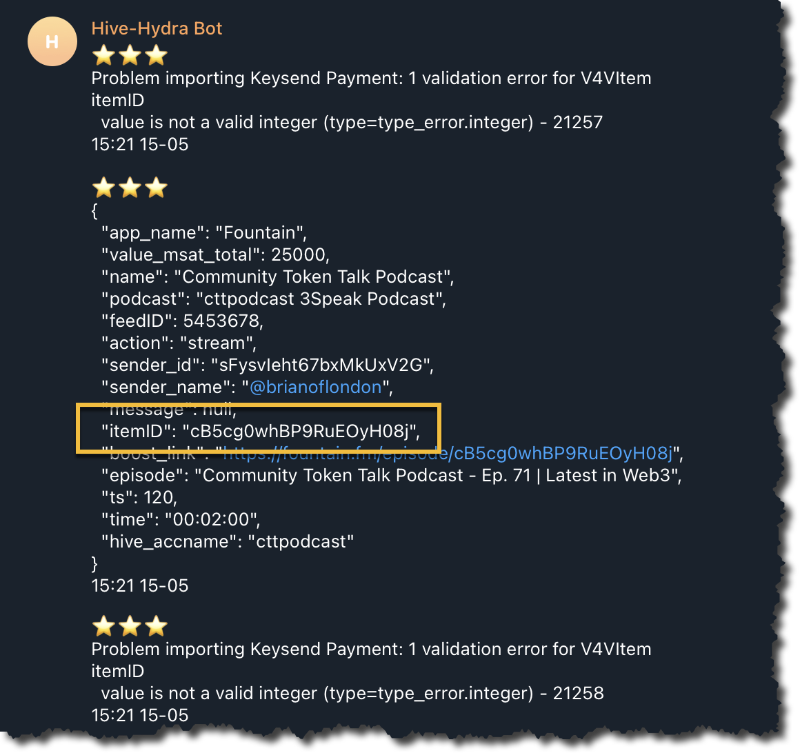Click the third star in top message
The image size is (800, 753).
156,55
